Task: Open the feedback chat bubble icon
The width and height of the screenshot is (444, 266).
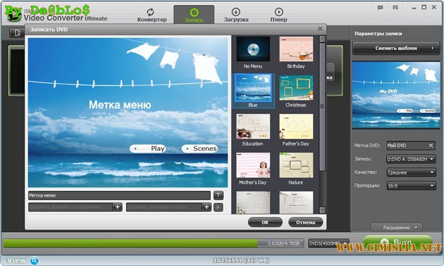Action: (x=380, y=7)
